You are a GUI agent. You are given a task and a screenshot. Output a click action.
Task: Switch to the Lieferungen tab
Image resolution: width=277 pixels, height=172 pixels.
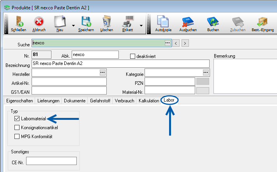[x=48, y=101]
